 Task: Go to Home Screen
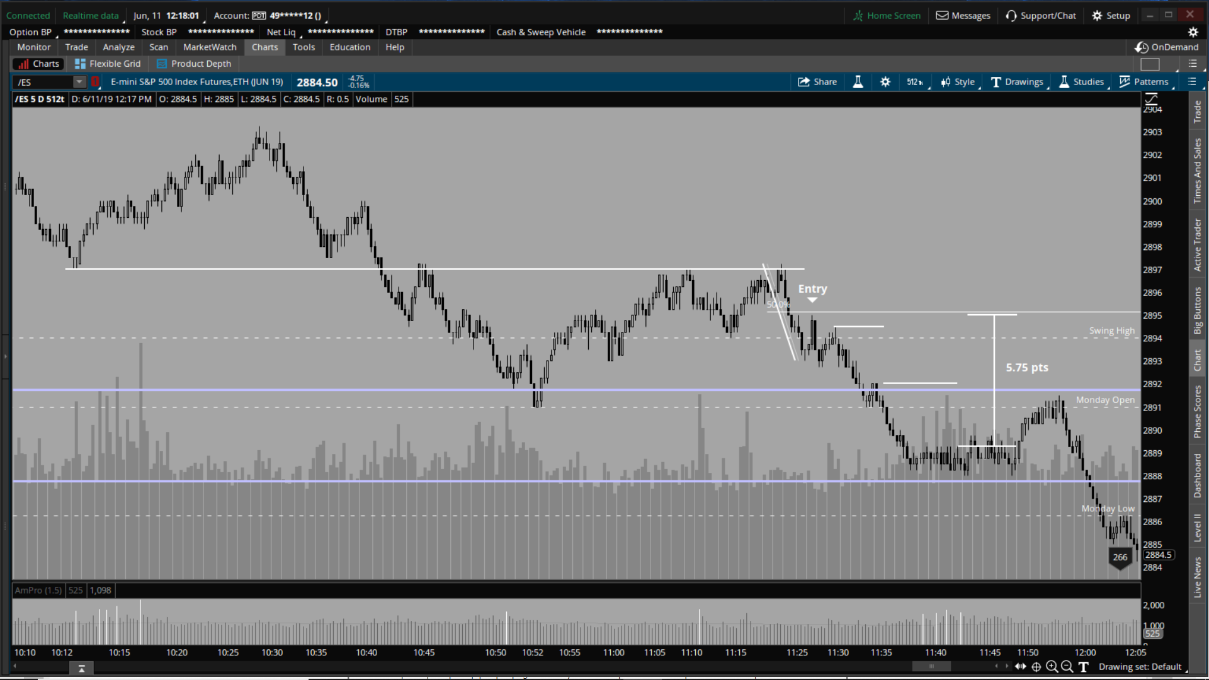(x=887, y=16)
